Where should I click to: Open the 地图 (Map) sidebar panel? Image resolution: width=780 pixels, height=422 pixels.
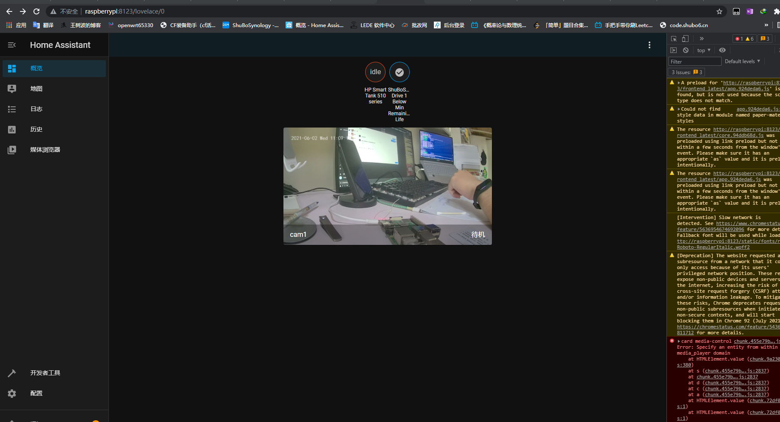36,89
